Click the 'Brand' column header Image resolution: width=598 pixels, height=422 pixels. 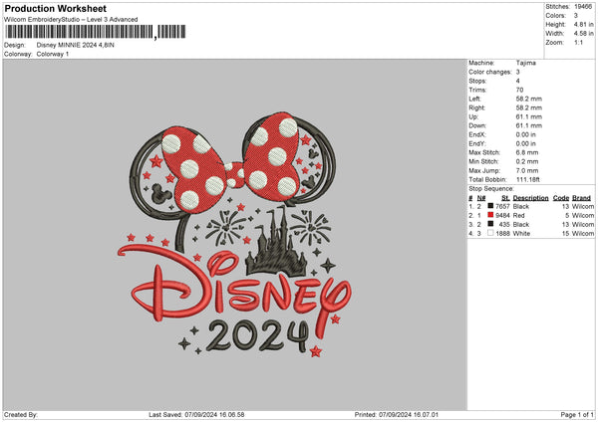coord(582,198)
